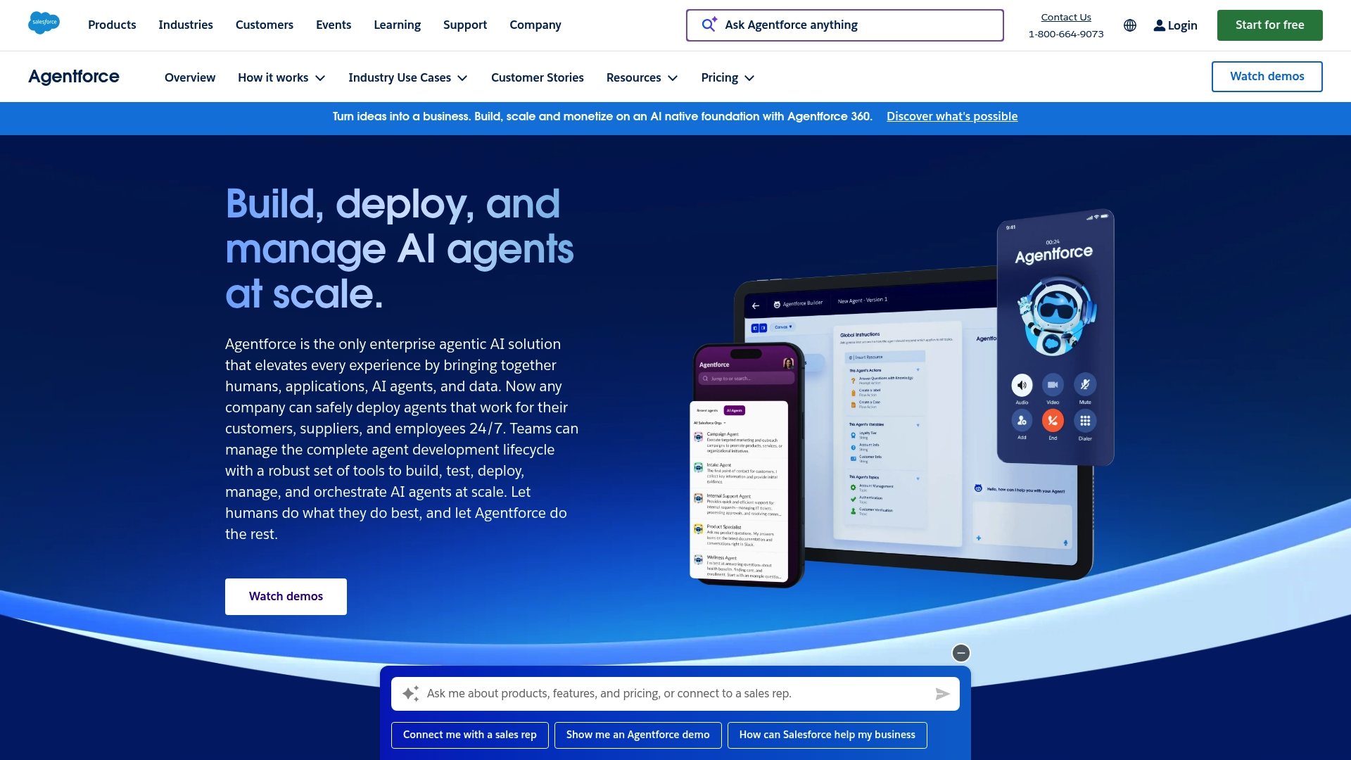1351x760 pixels.
Task: Minimize the chat assistant panel
Action: pos(961,653)
